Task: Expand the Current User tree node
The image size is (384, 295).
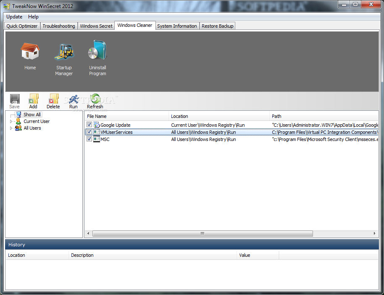Action: [11, 121]
